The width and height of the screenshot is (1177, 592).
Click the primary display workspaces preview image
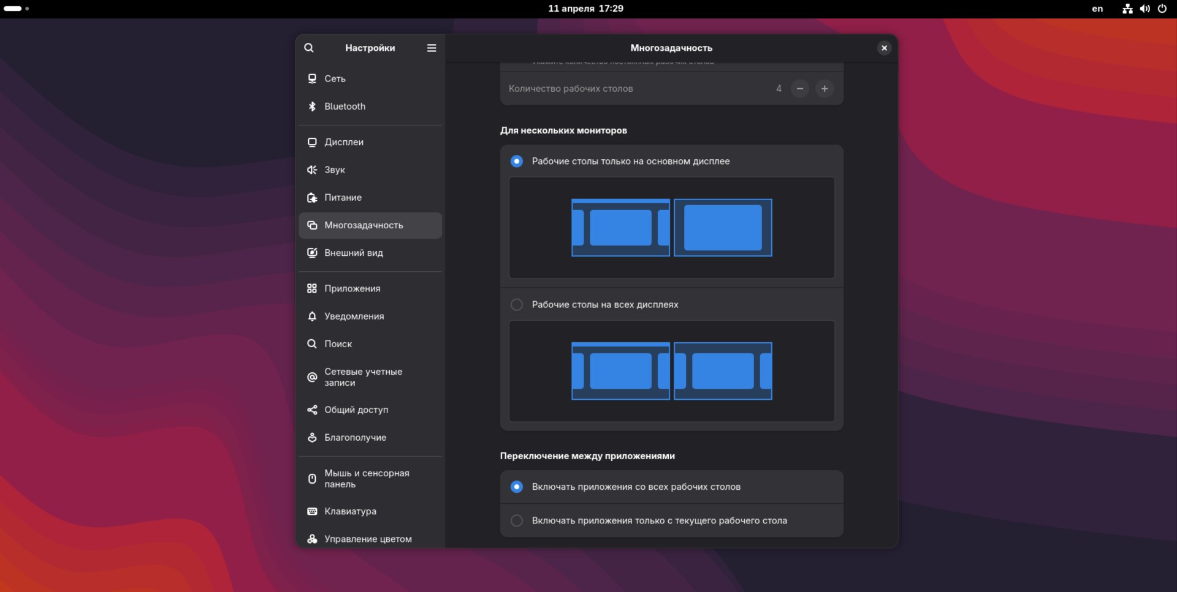671,228
